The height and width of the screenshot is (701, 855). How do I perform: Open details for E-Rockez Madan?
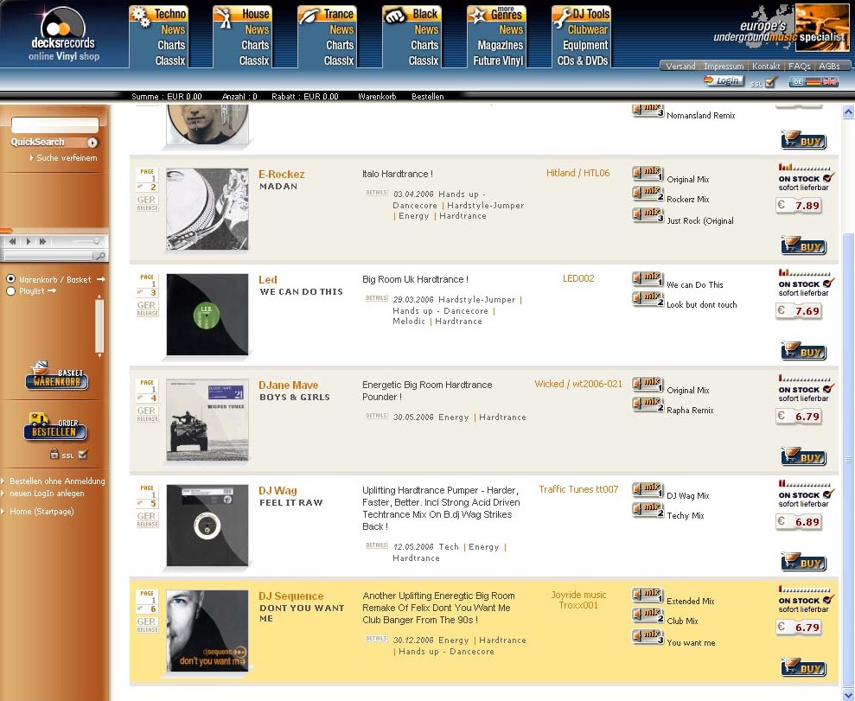click(376, 193)
